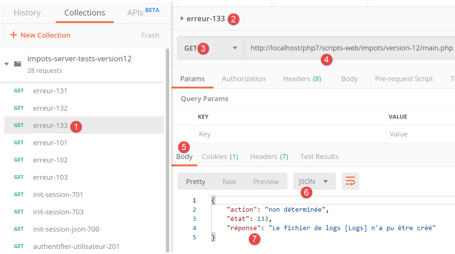This screenshot has height=254, width=455.
Task: Open the init-session-701 request
Action: coord(58,194)
